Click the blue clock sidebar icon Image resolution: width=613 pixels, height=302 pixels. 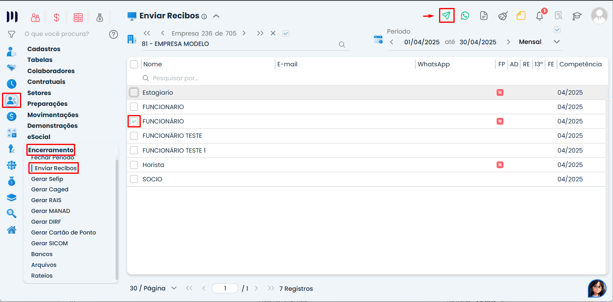click(12, 84)
